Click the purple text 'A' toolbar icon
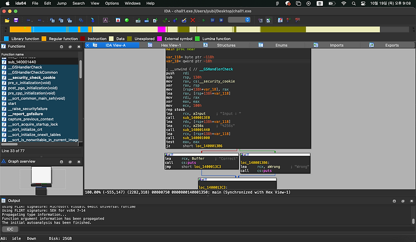The width and height of the screenshot is (416, 242). (x=105, y=20)
